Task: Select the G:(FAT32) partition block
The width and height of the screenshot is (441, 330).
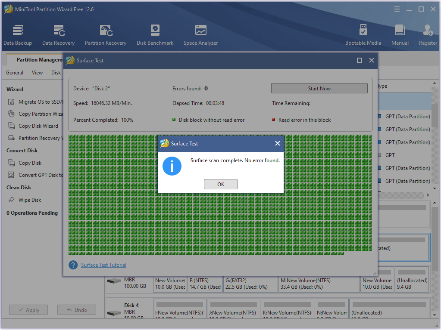Action: 250,284
